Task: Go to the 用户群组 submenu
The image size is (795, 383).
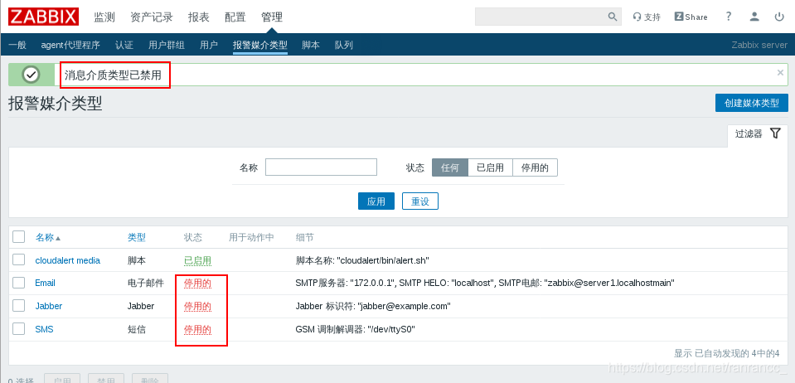Action: (167, 45)
